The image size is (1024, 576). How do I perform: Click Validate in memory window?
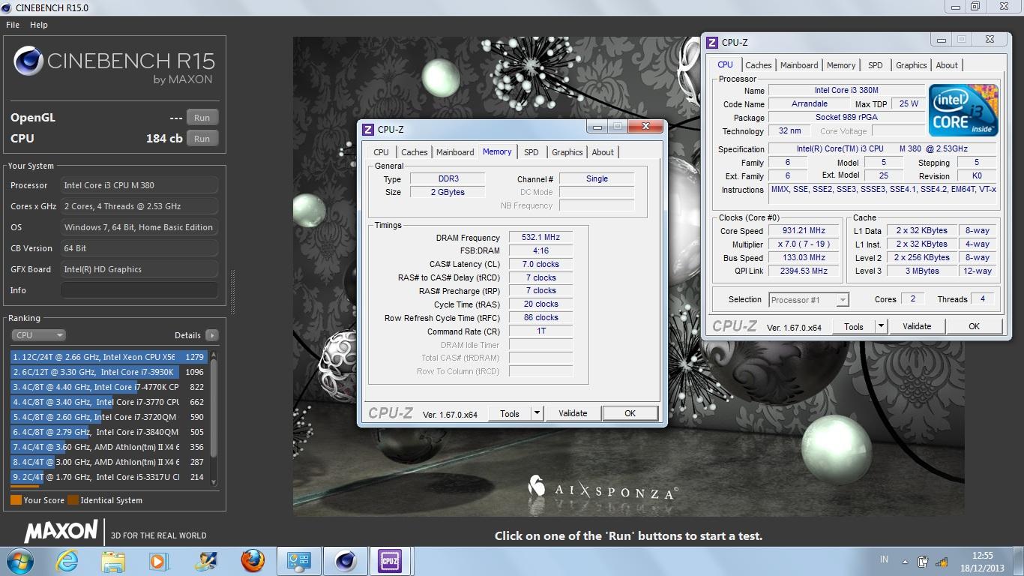point(573,413)
